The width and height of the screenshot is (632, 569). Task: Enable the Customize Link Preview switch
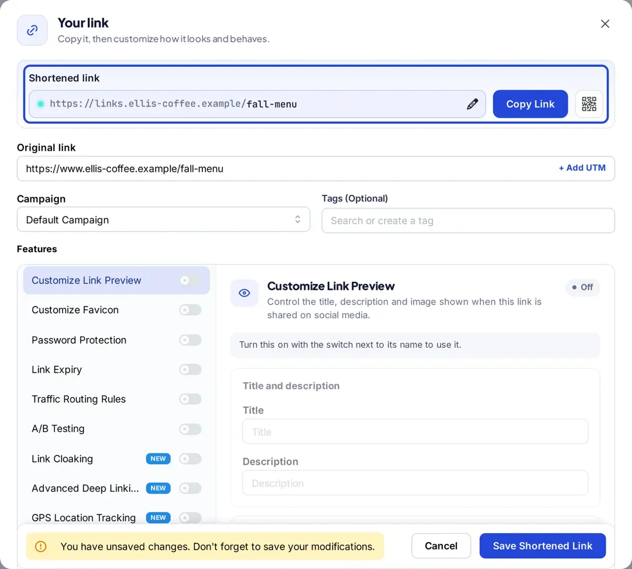point(190,280)
